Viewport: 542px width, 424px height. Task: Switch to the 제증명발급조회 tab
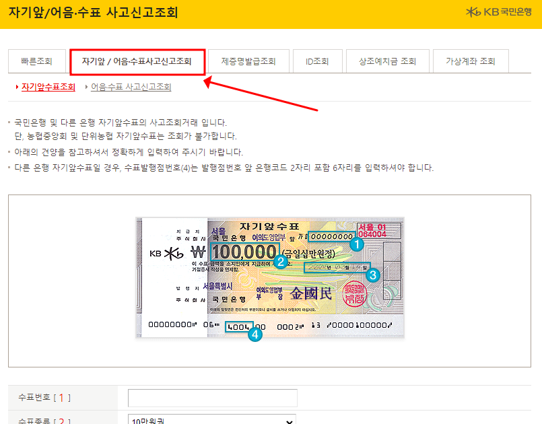point(248,61)
